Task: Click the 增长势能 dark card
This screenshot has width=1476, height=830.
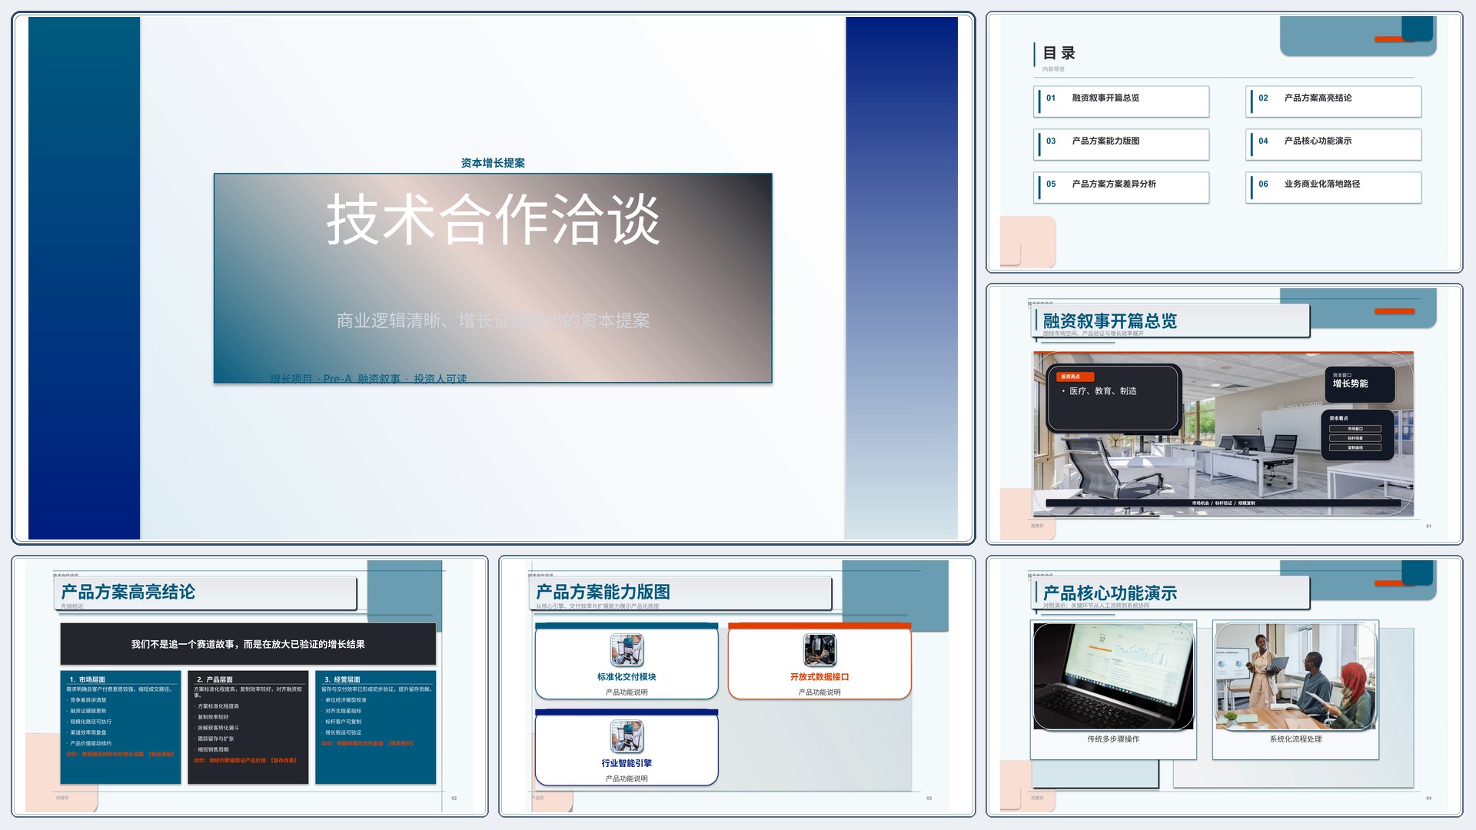Action: (x=1359, y=384)
